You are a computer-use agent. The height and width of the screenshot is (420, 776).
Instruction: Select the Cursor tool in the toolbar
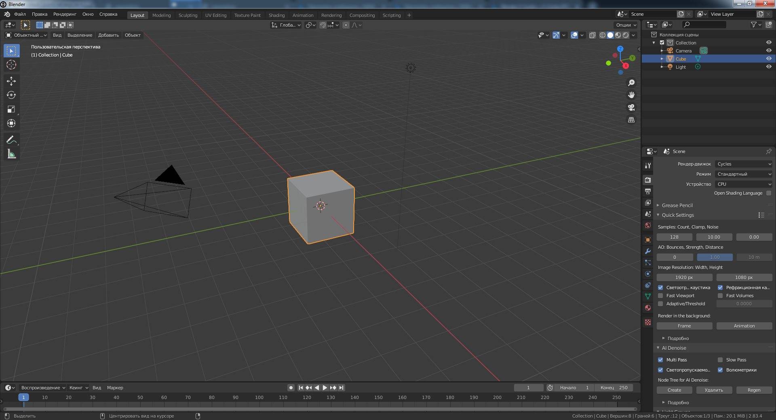pos(11,65)
